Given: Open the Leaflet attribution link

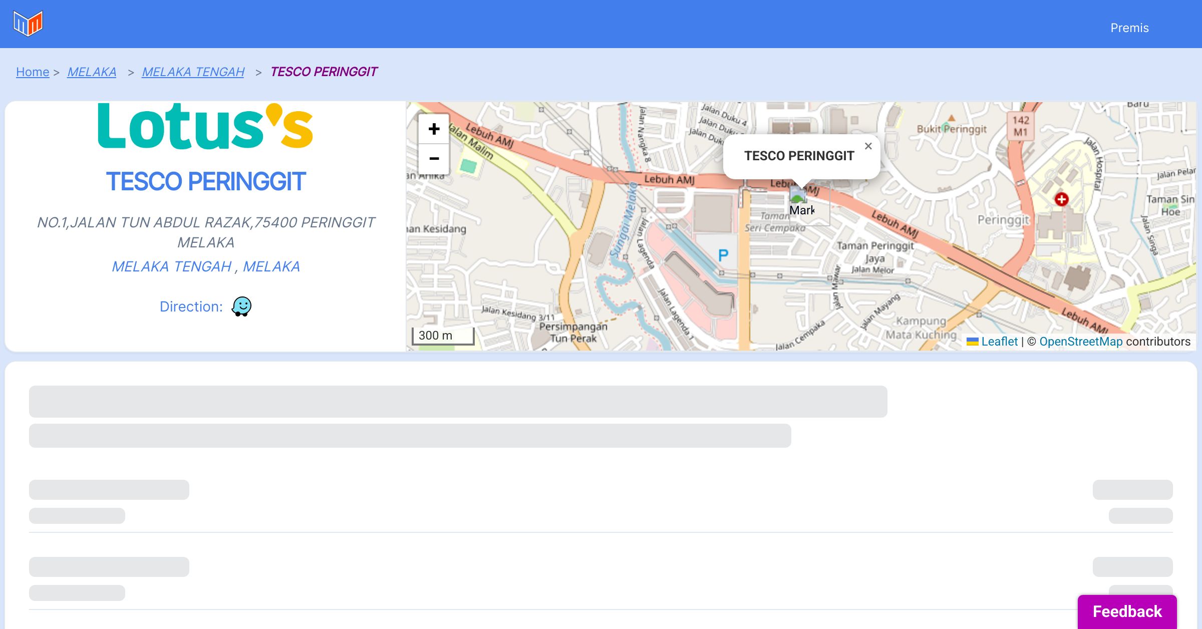Looking at the screenshot, I should pos(999,342).
